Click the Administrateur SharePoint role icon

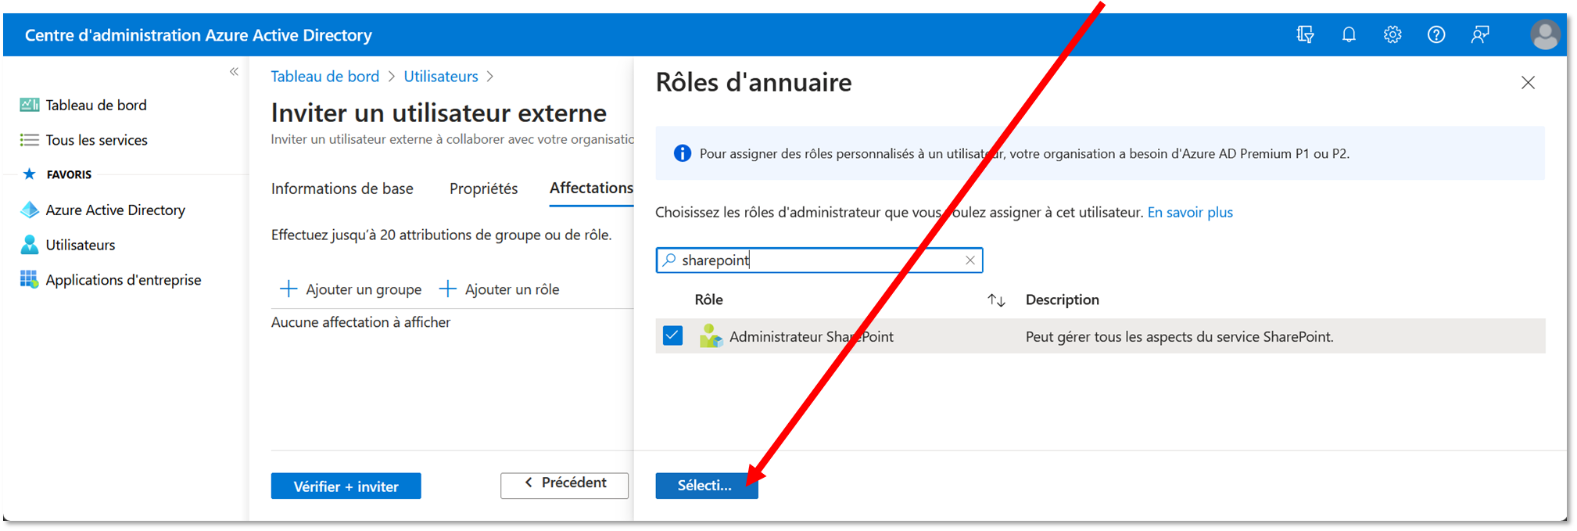[x=711, y=336]
